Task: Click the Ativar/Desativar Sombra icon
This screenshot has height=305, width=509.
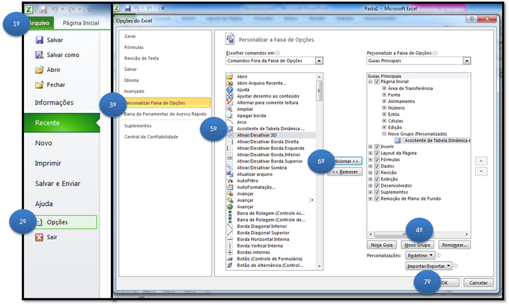Action: [230, 168]
